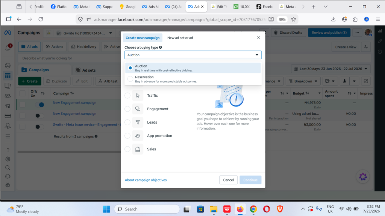The image size is (385, 216).
Task: Switch to the New ad set or ad tab
Action: (180, 38)
